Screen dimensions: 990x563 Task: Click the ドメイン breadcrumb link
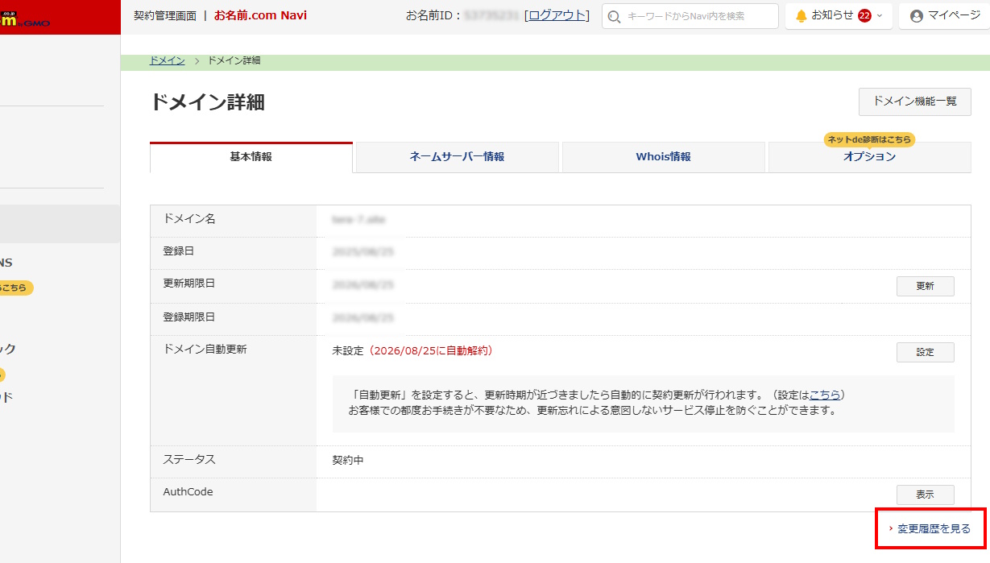click(x=167, y=60)
